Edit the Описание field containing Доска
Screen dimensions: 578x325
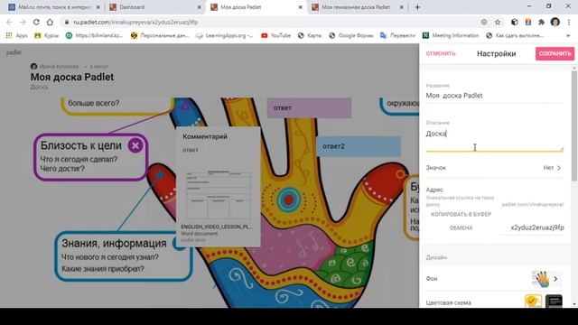coord(495,139)
